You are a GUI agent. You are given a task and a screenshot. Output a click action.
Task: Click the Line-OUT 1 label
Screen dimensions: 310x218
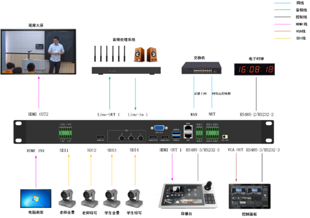pyautogui.click(x=109, y=115)
